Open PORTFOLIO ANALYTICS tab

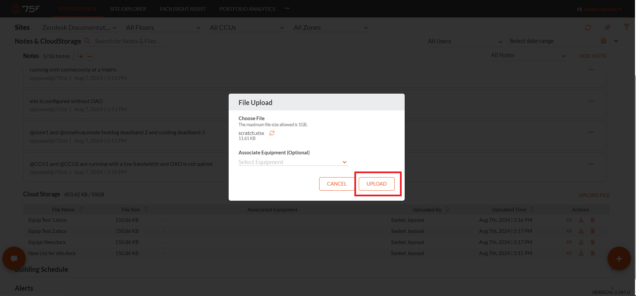247,9
